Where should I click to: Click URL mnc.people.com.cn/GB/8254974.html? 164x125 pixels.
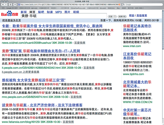[25, 97]
